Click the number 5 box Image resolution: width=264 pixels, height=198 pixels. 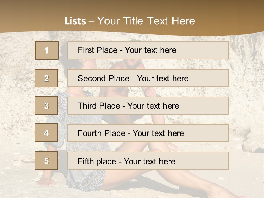click(x=47, y=161)
